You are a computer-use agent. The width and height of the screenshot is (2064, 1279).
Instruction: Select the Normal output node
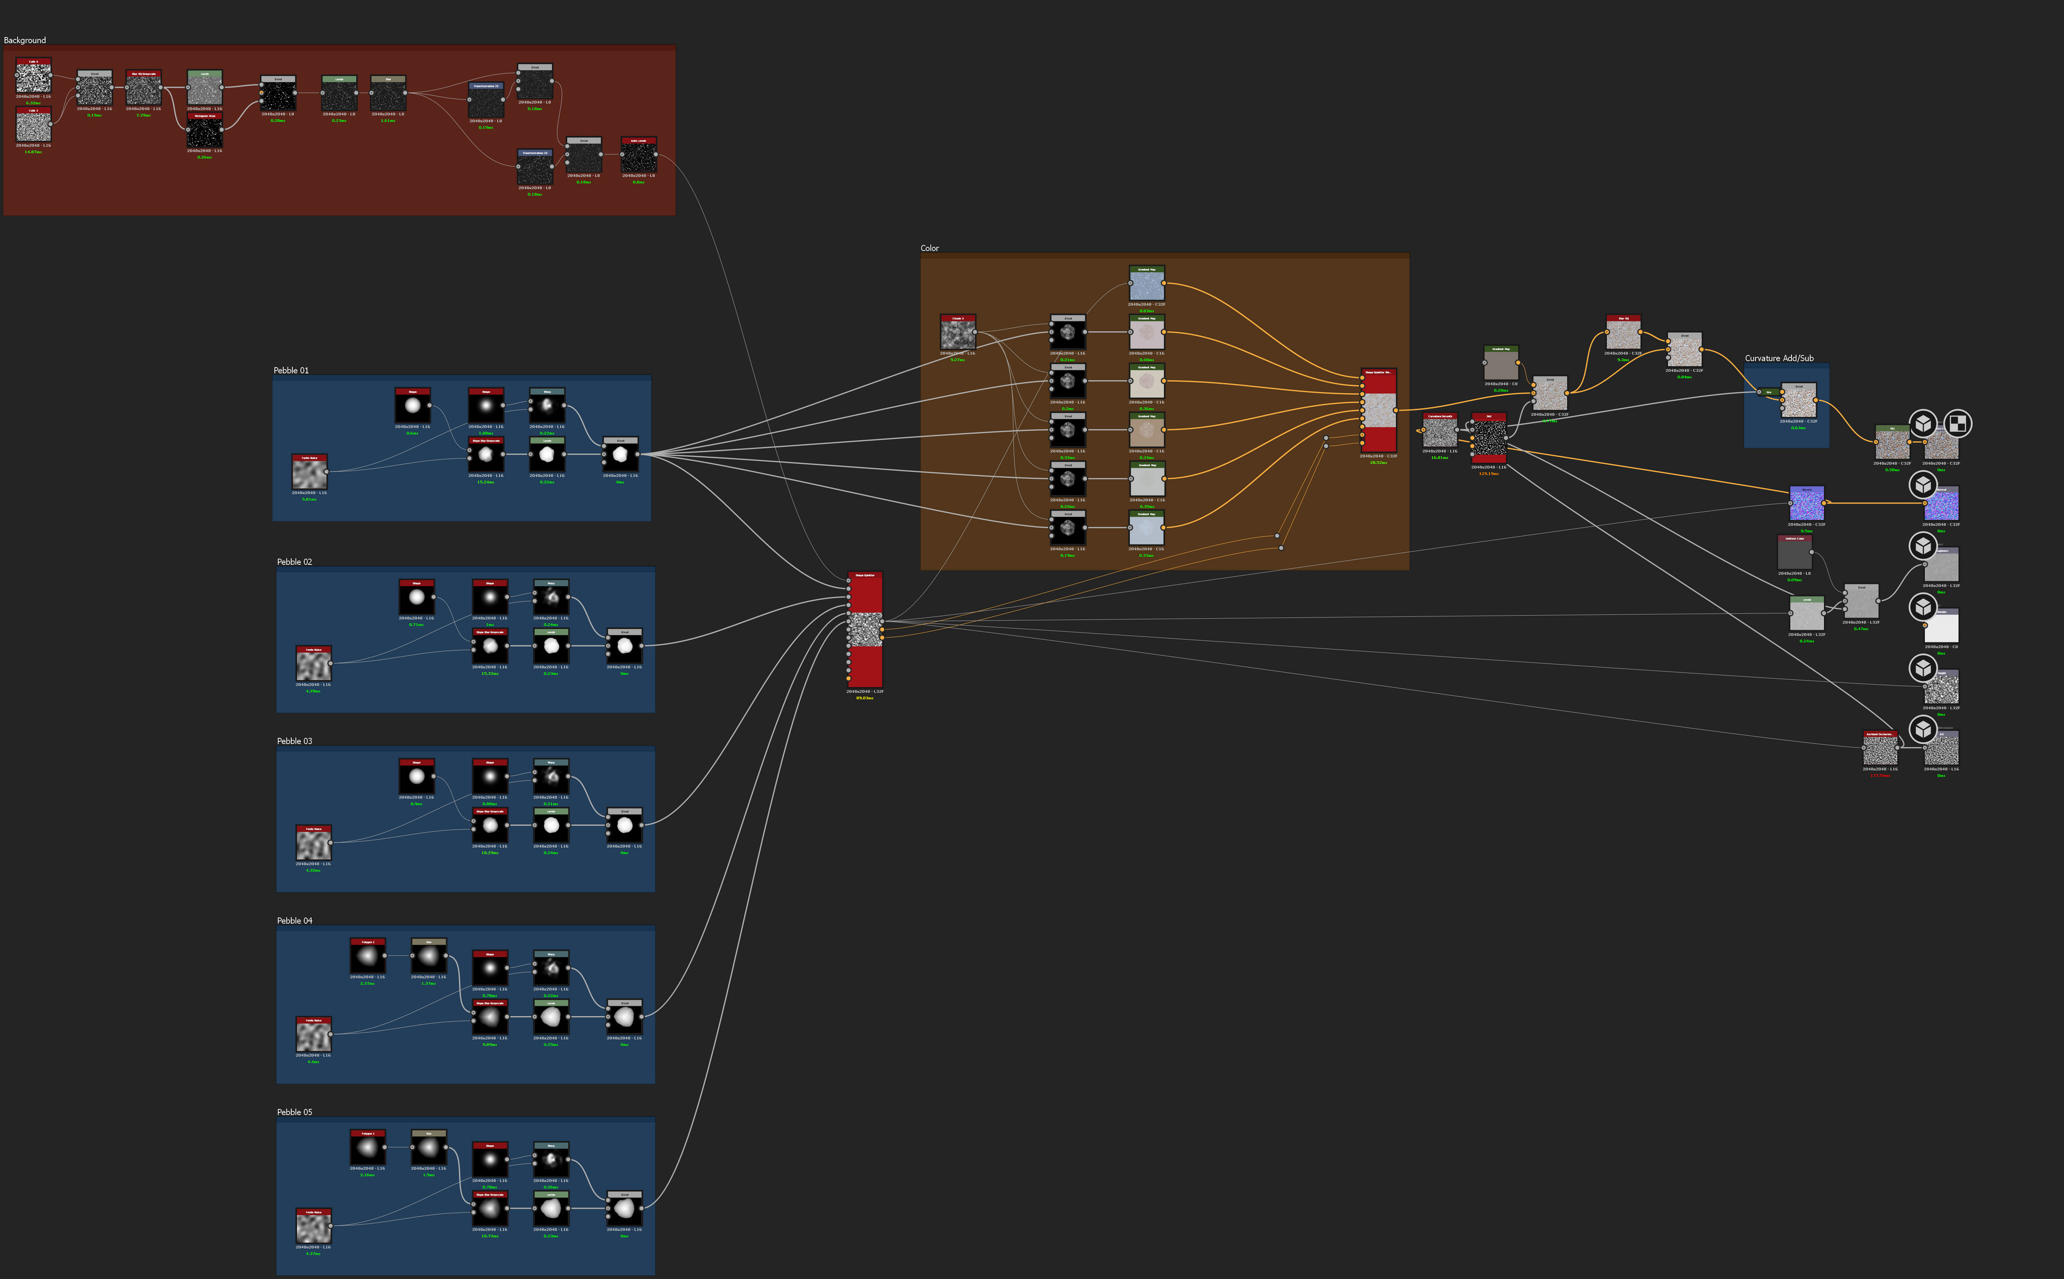click(x=1941, y=504)
